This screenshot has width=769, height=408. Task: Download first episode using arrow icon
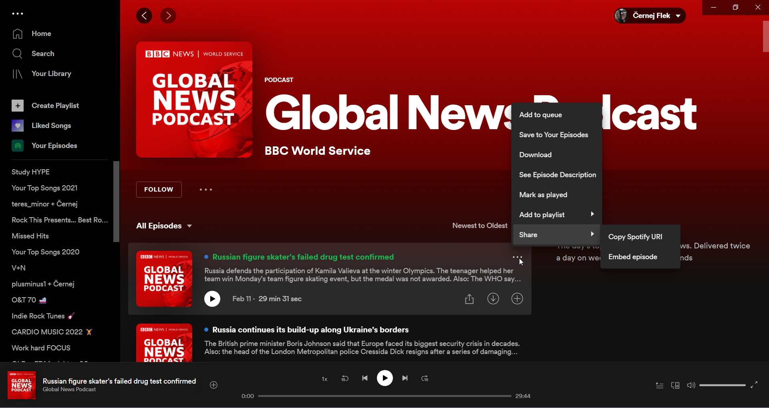coord(493,299)
